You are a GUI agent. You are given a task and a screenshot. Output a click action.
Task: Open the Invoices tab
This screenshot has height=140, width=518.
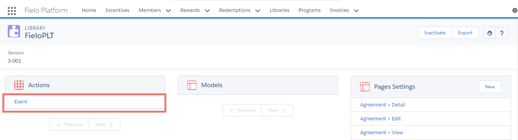tap(339, 10)
